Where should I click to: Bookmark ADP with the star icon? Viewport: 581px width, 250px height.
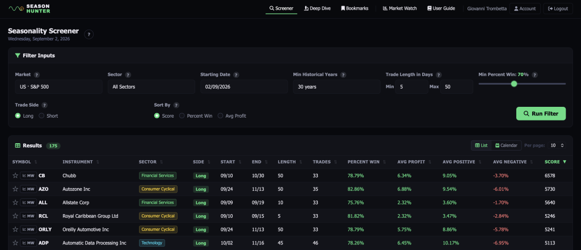click(x=15, y=243)
